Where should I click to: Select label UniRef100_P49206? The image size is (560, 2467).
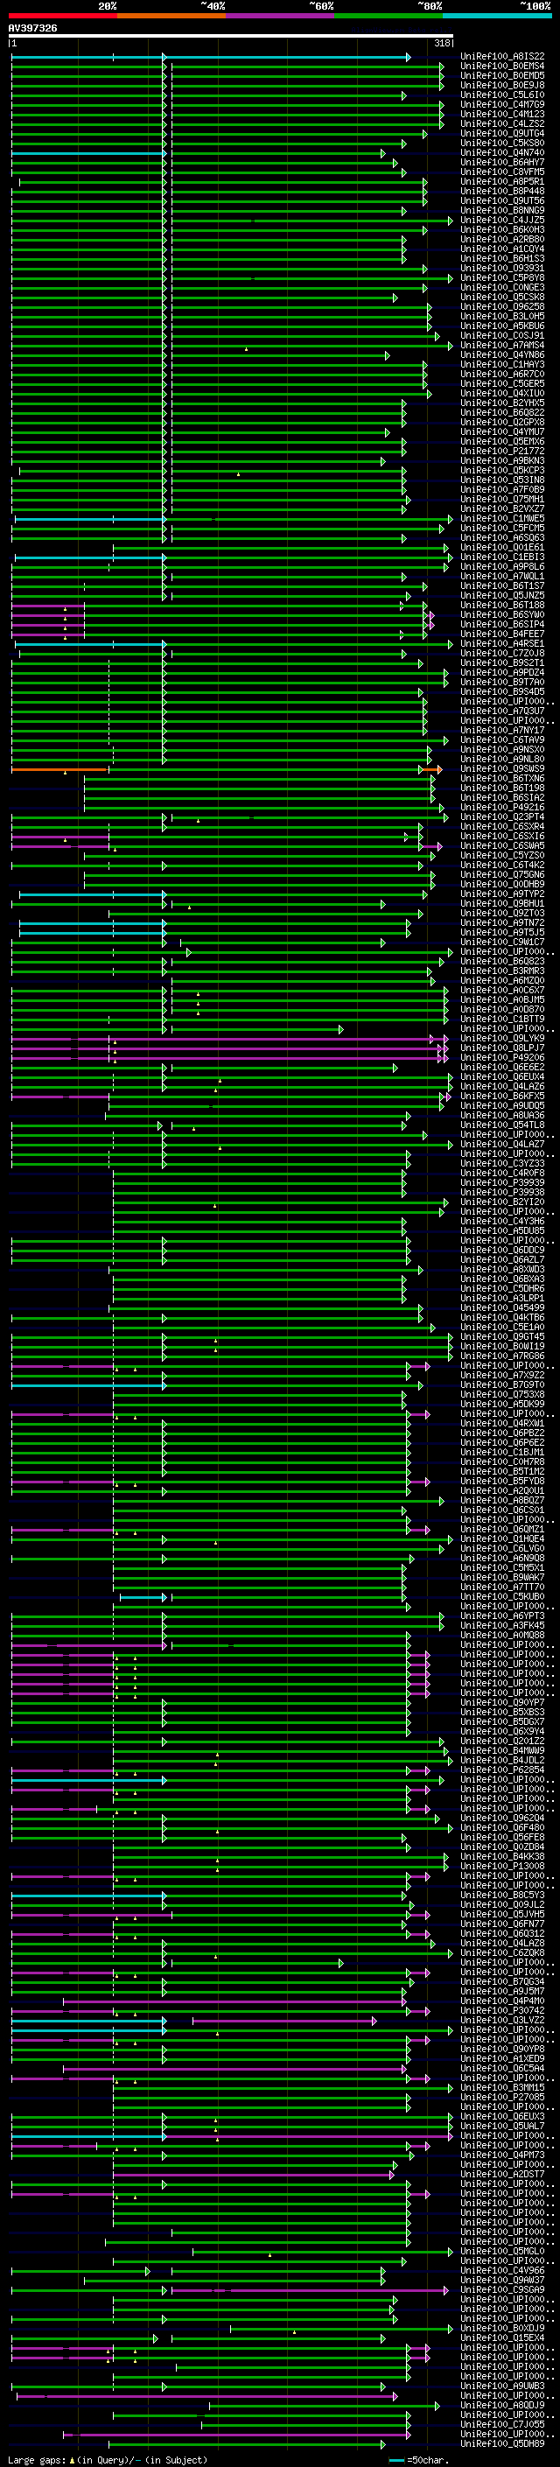tap(502, 1057)
